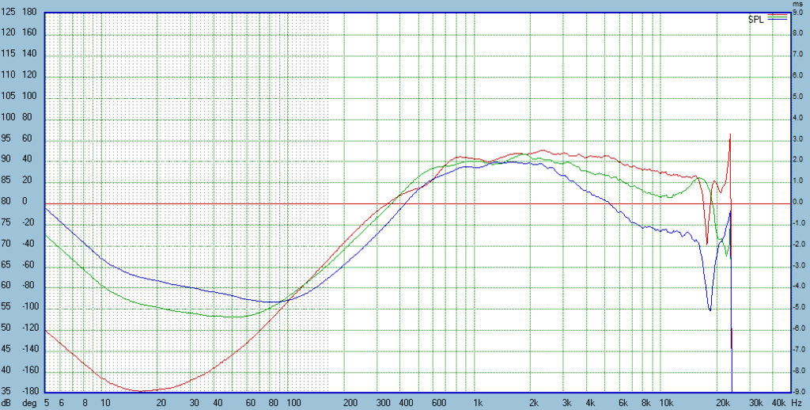This screenshot has width=810, height=410.
Task: Click the 'ms' unit label above the right axis
Action: pos(796,4)
